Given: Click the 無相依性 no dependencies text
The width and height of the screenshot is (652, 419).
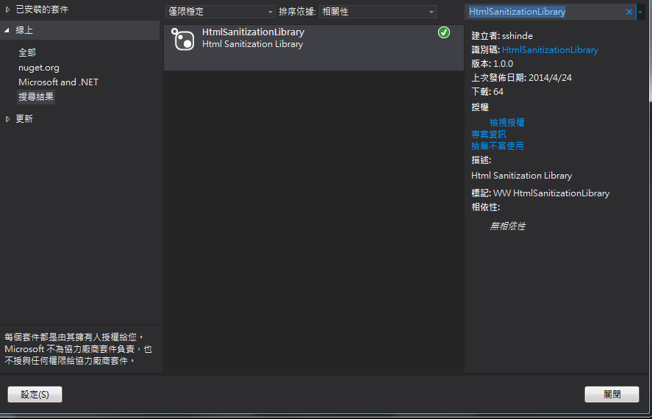Looking at the screenshot, I should (x=507, y=226).
